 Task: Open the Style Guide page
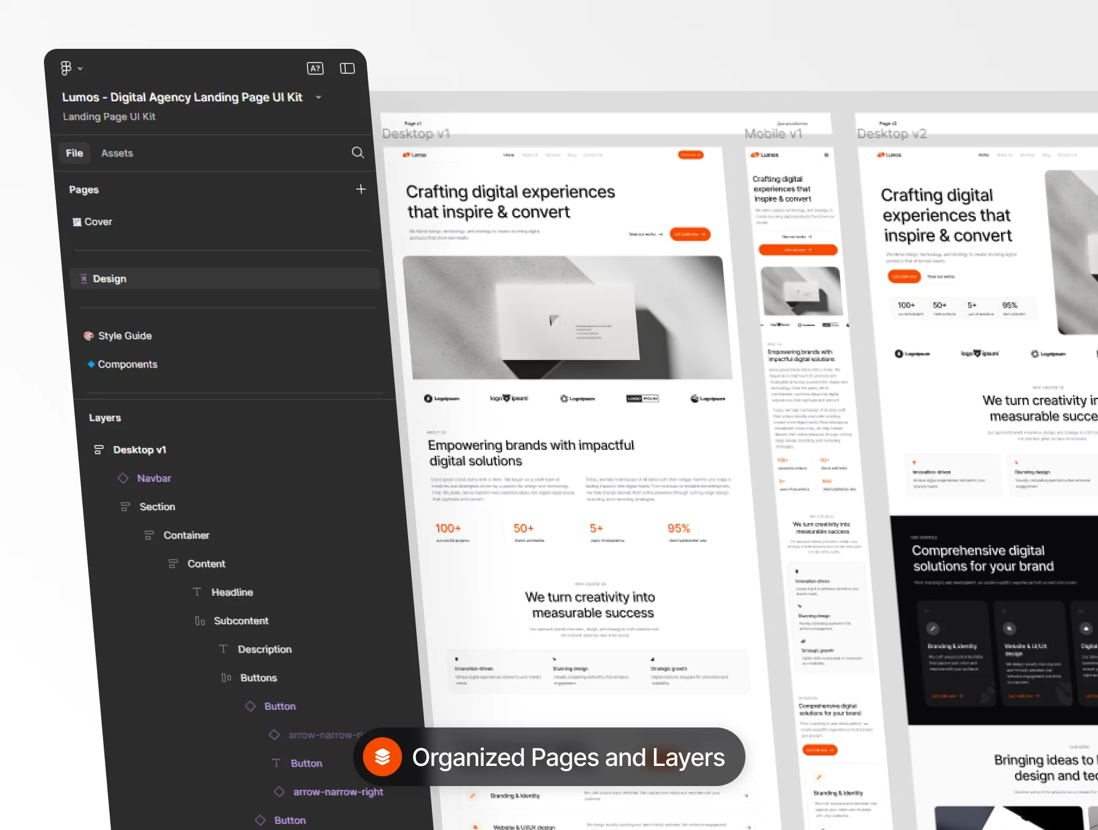(x=125, y=336)
